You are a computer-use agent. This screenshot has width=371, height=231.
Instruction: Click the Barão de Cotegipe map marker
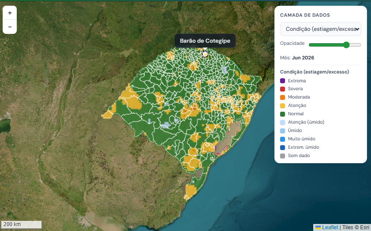(205, 54)
